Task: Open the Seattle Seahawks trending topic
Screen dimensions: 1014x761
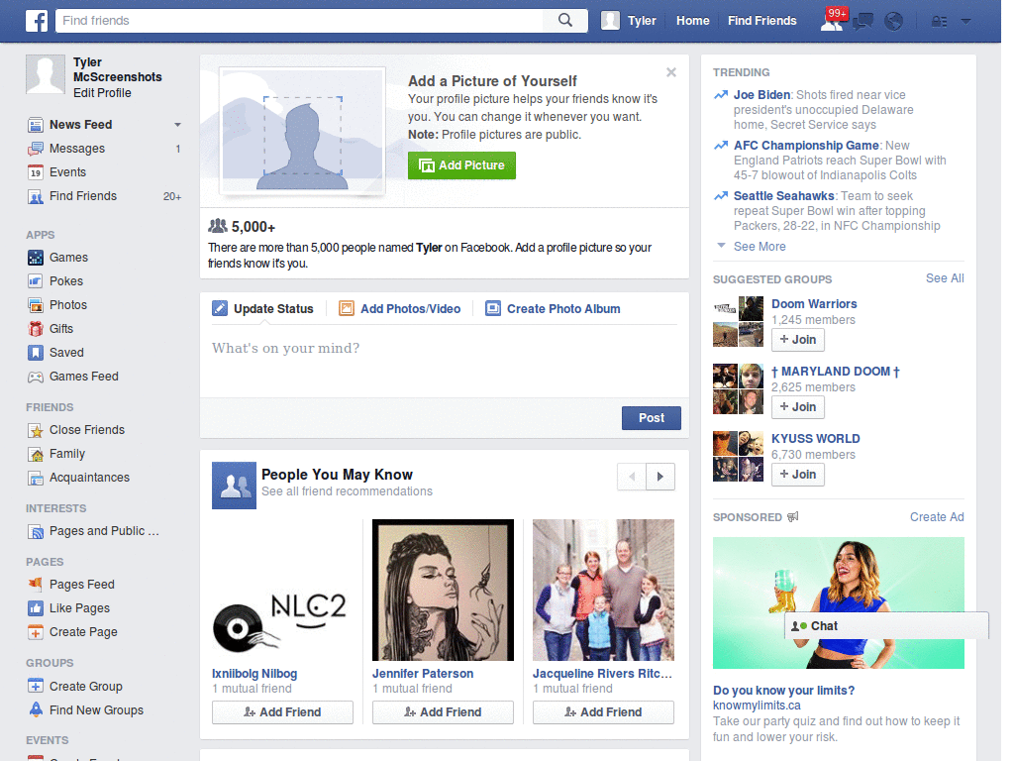Action: 784,196
